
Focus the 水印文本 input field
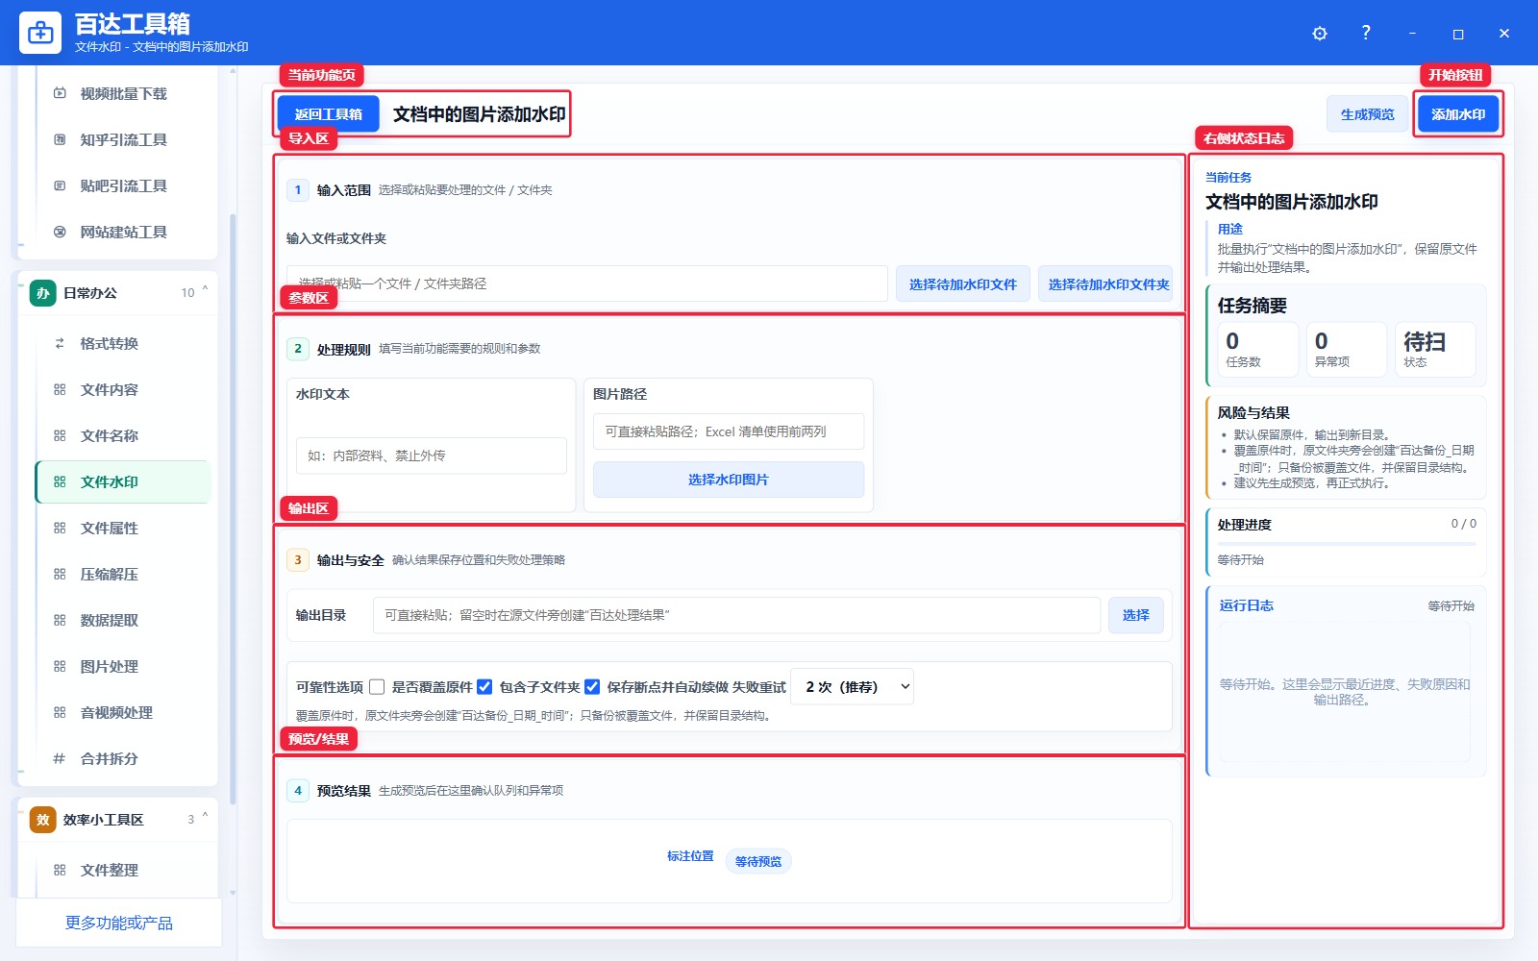pyautogui.click(x=432, y=456)
